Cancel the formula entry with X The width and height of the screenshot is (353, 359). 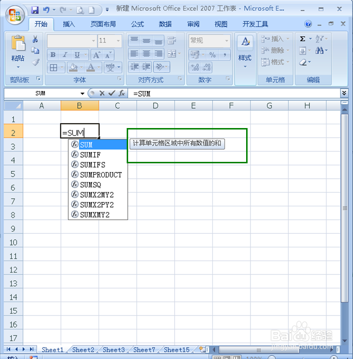pyautogui.click(x=102, y=93)
